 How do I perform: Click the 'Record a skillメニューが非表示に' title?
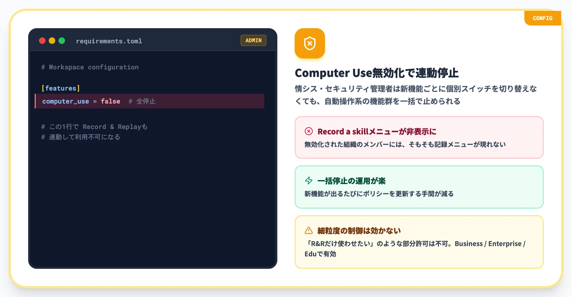pos(377,131)
